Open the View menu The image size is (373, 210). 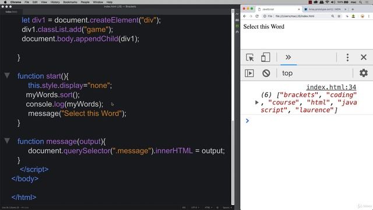(44, 2)
